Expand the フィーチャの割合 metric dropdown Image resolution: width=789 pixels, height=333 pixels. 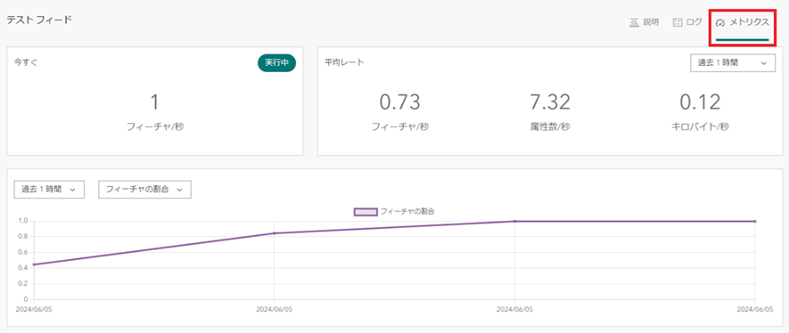coord(144,190)
